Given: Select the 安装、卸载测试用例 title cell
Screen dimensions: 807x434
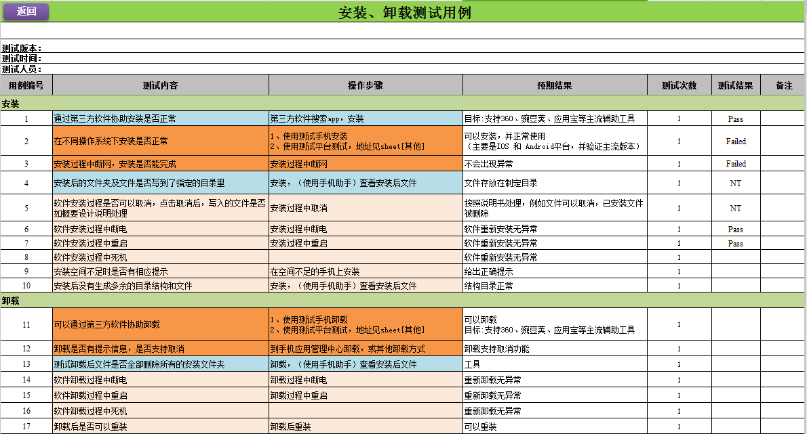Looking at the screenshot, I should point(405,12).
